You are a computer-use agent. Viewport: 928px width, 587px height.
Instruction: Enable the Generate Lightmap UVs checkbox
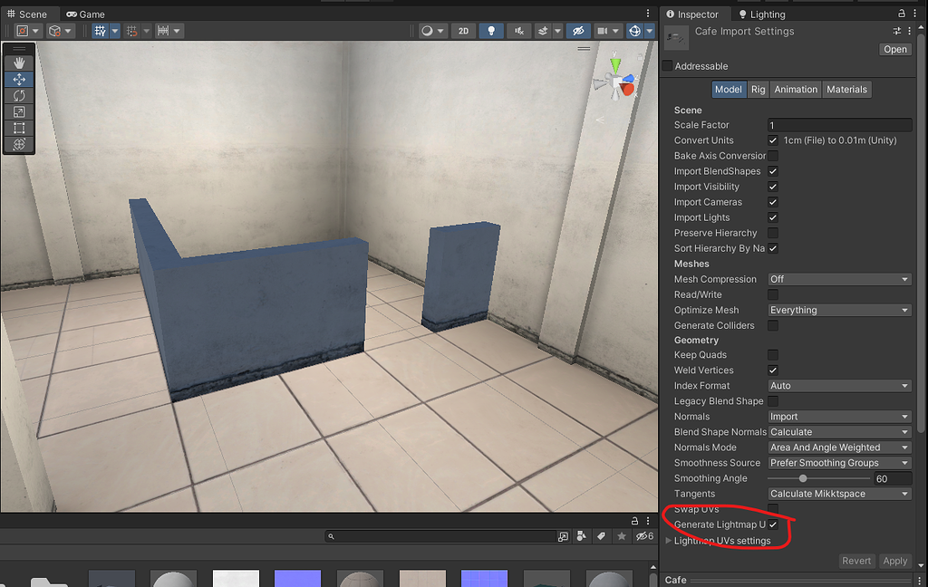pos(772,524)
